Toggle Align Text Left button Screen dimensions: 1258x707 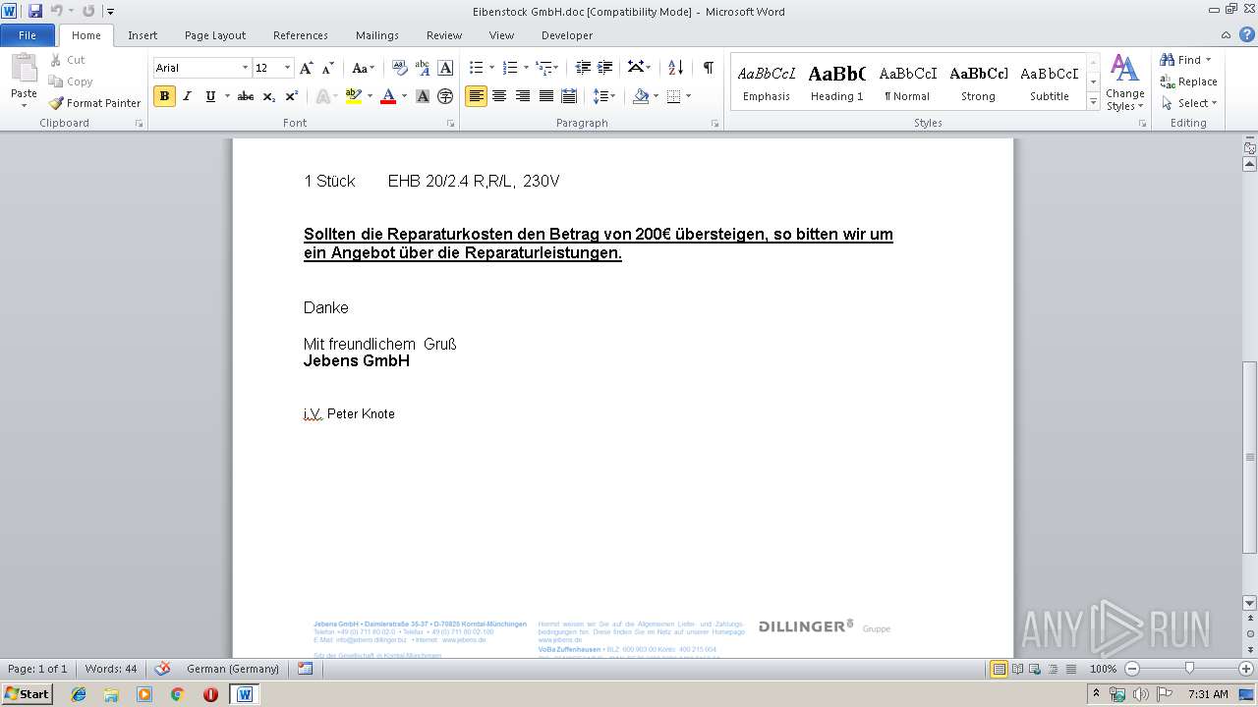click(x=476, y=96)
